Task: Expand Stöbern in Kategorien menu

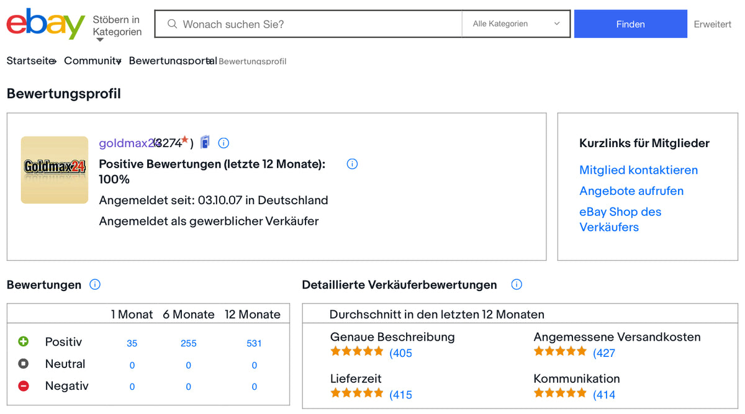Action: [x=117, y=28]
